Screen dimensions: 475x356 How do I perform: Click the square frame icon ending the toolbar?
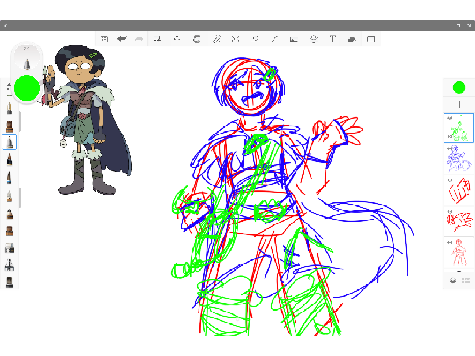(371, 39)
